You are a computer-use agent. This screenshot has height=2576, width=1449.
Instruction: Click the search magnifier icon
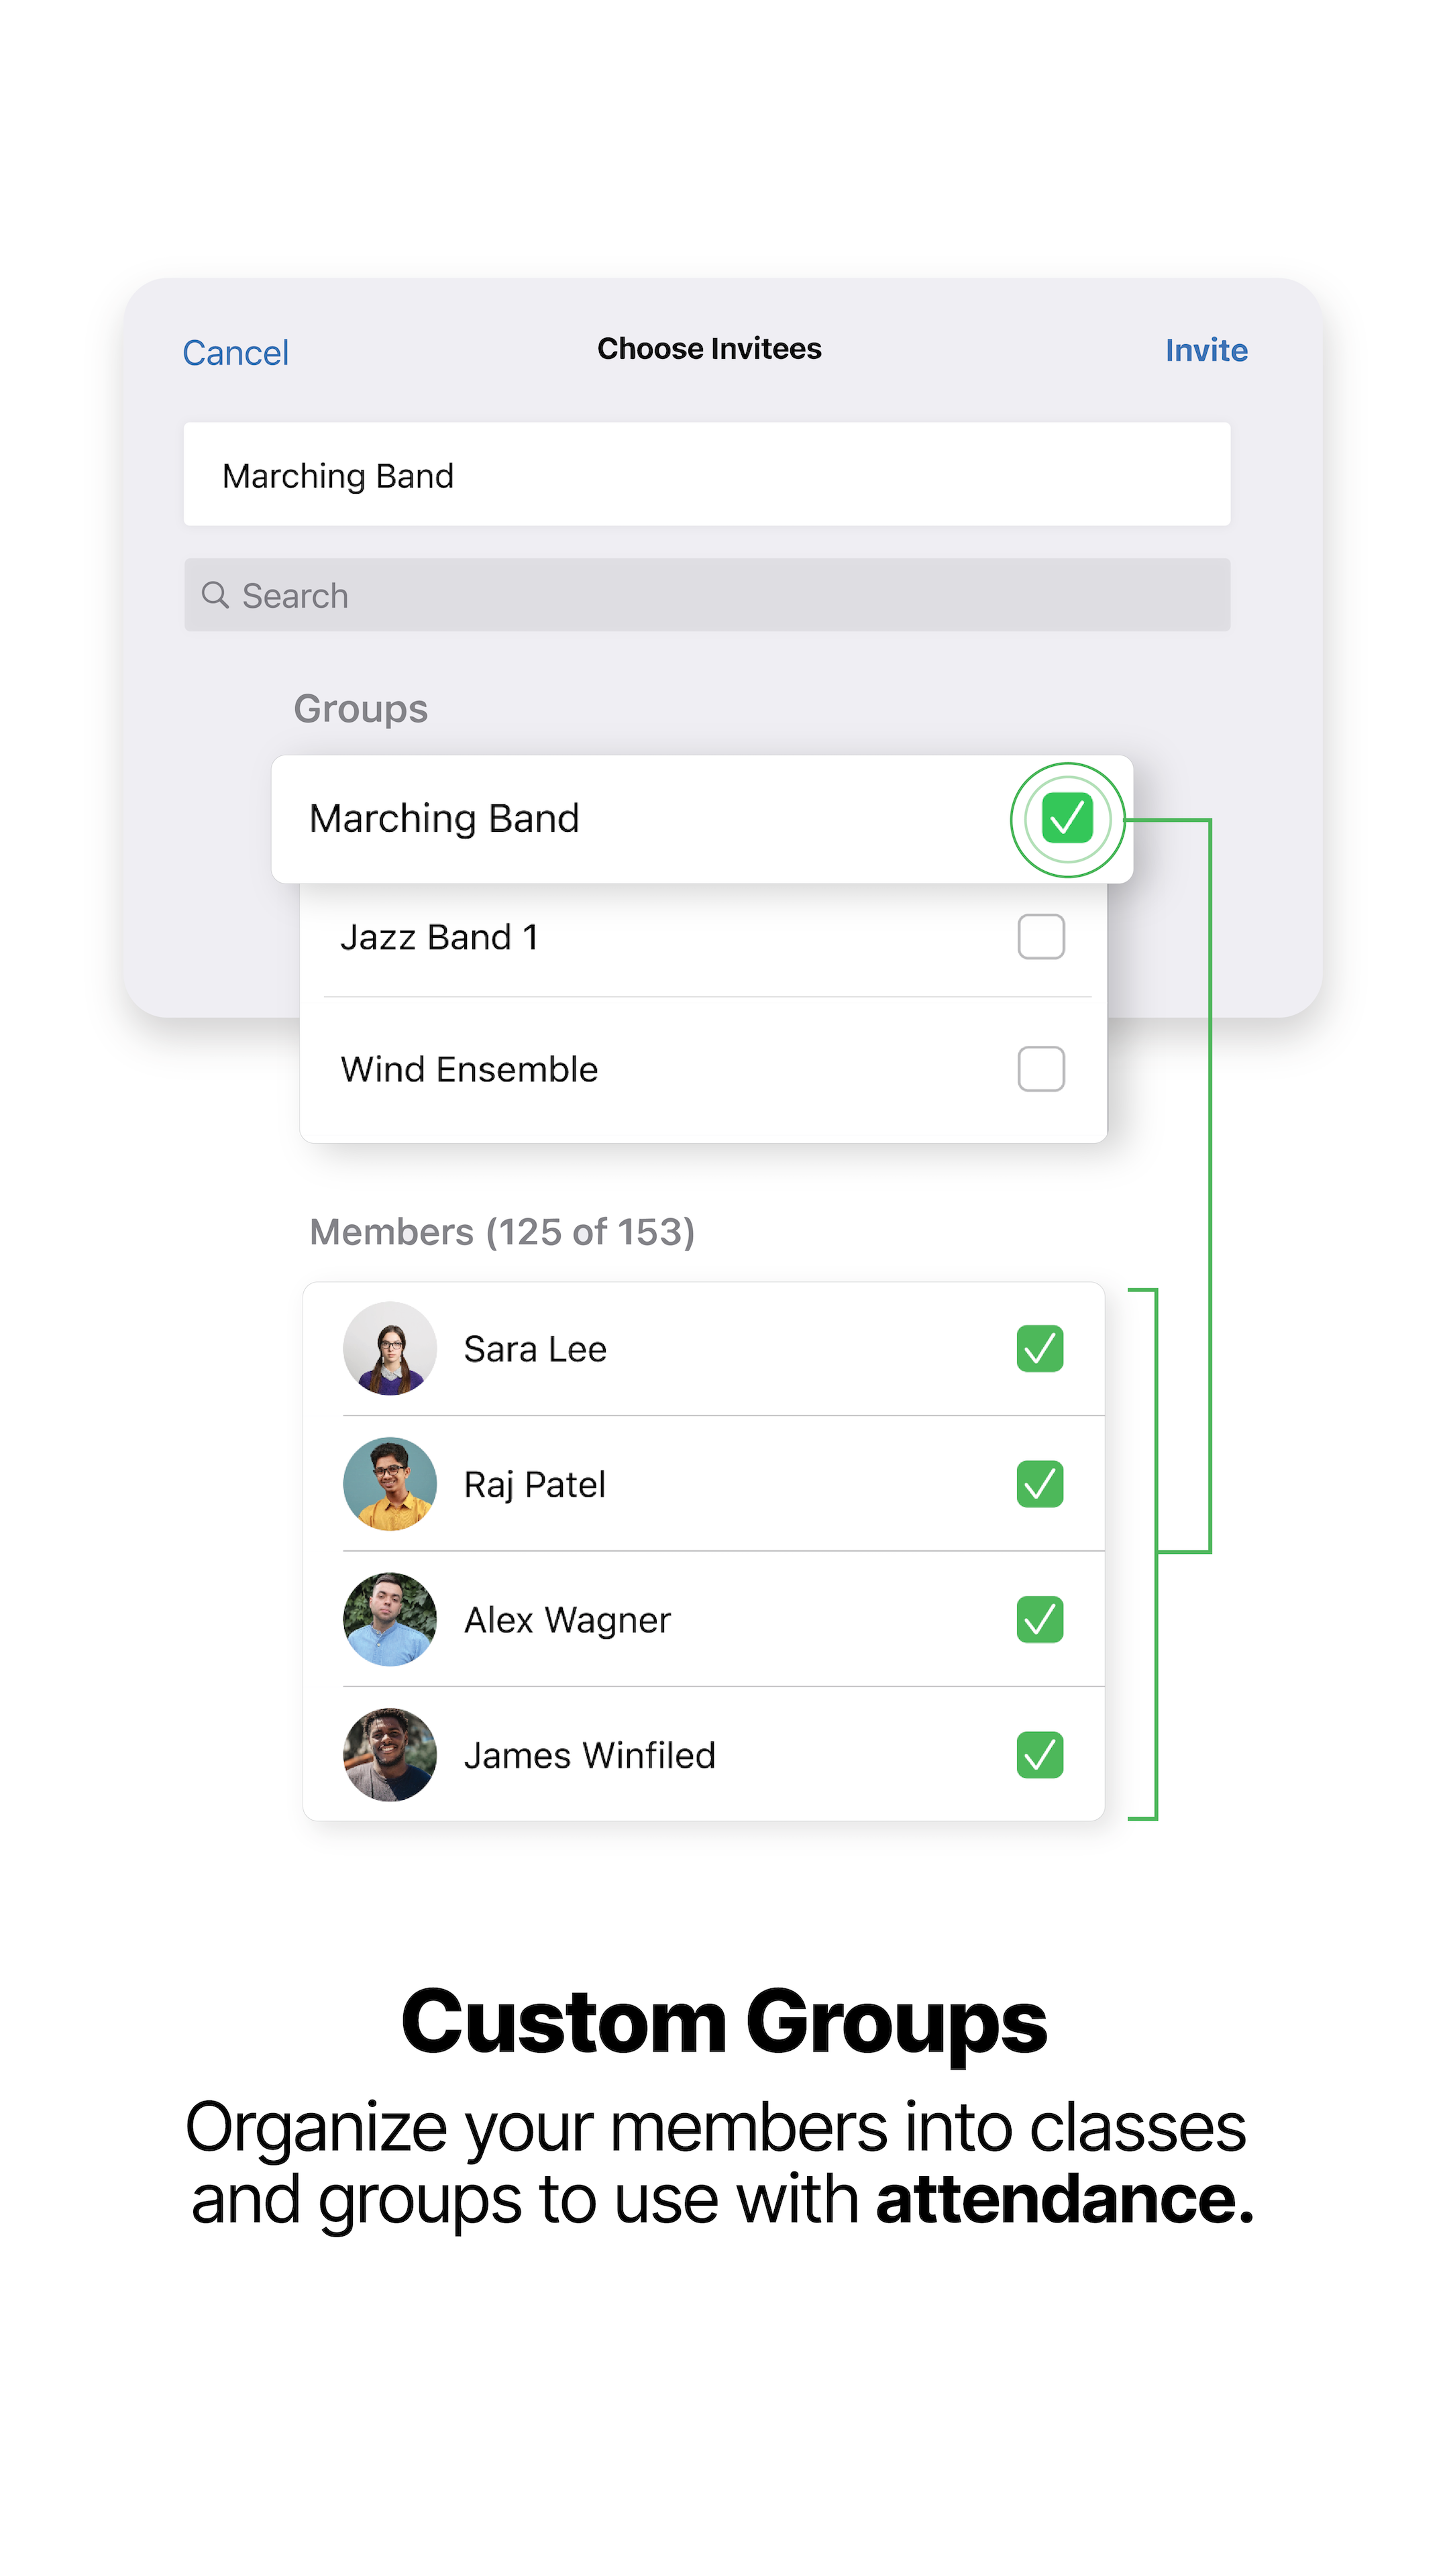click(215, 595)
